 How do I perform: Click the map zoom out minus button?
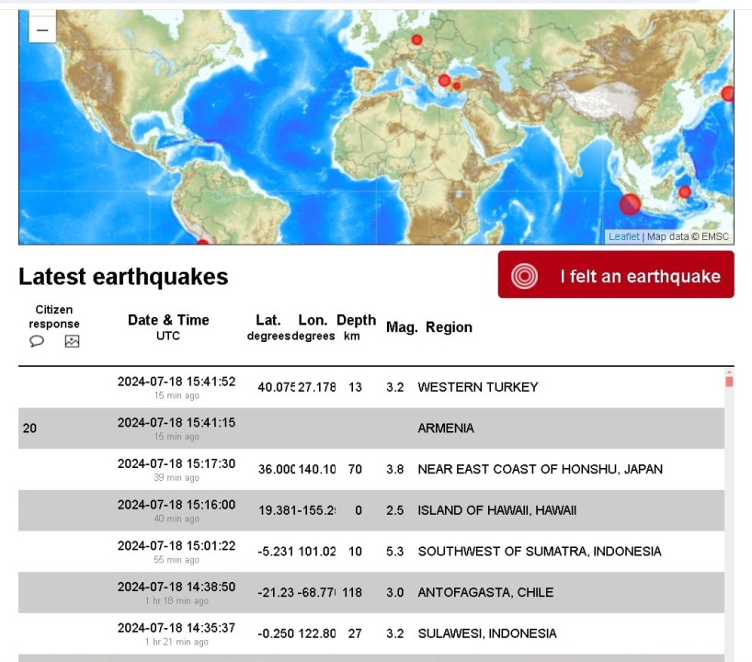42,29
